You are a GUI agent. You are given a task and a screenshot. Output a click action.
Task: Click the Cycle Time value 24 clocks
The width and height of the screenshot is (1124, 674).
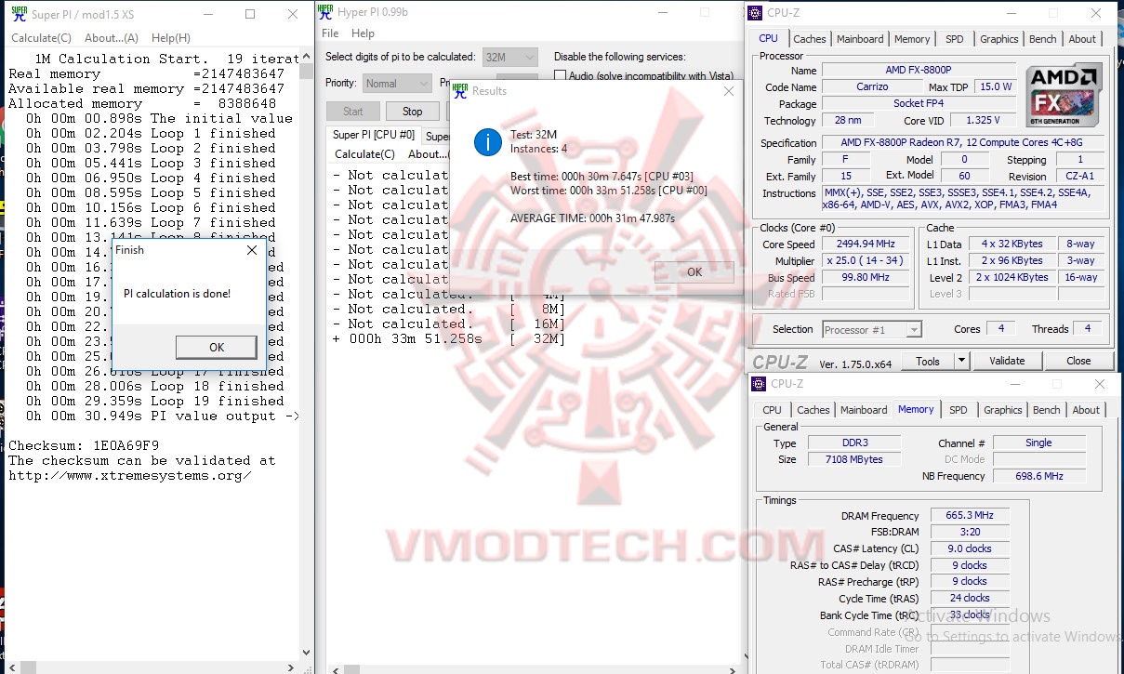970,598
